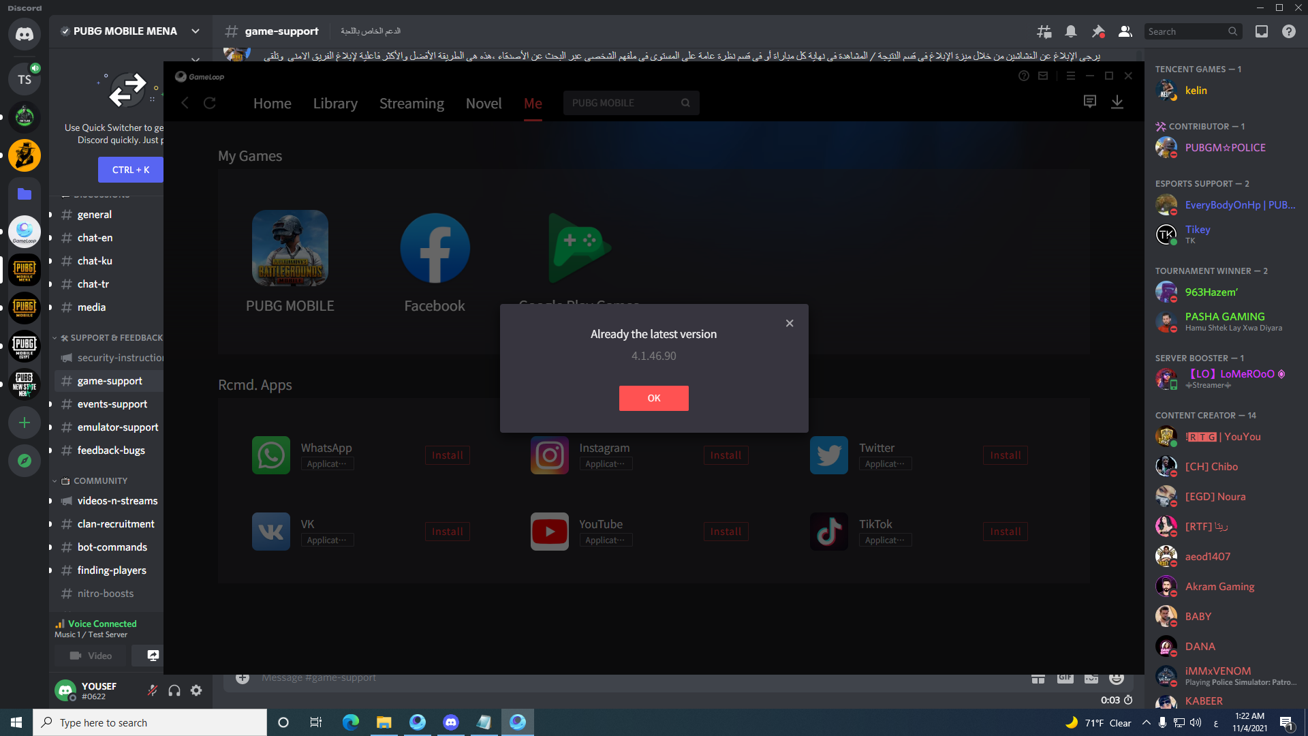Click Add a Server plus icon

(25, 423)
